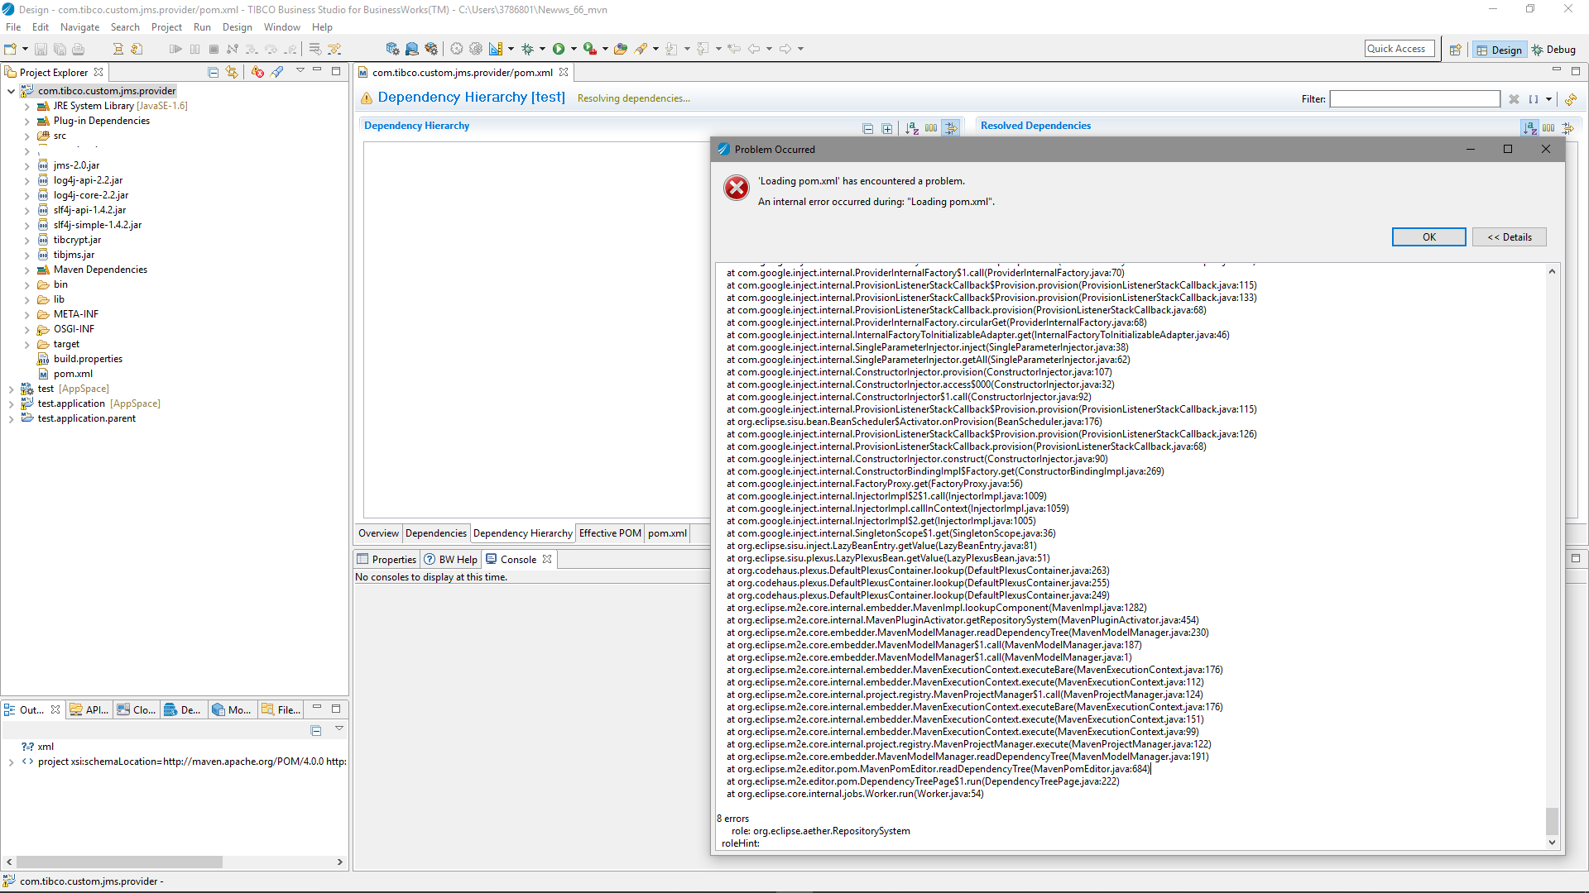This screenshot has height=893, width=1589.
Task: Expand the JRE System Library node
Action: coord(26,106)
